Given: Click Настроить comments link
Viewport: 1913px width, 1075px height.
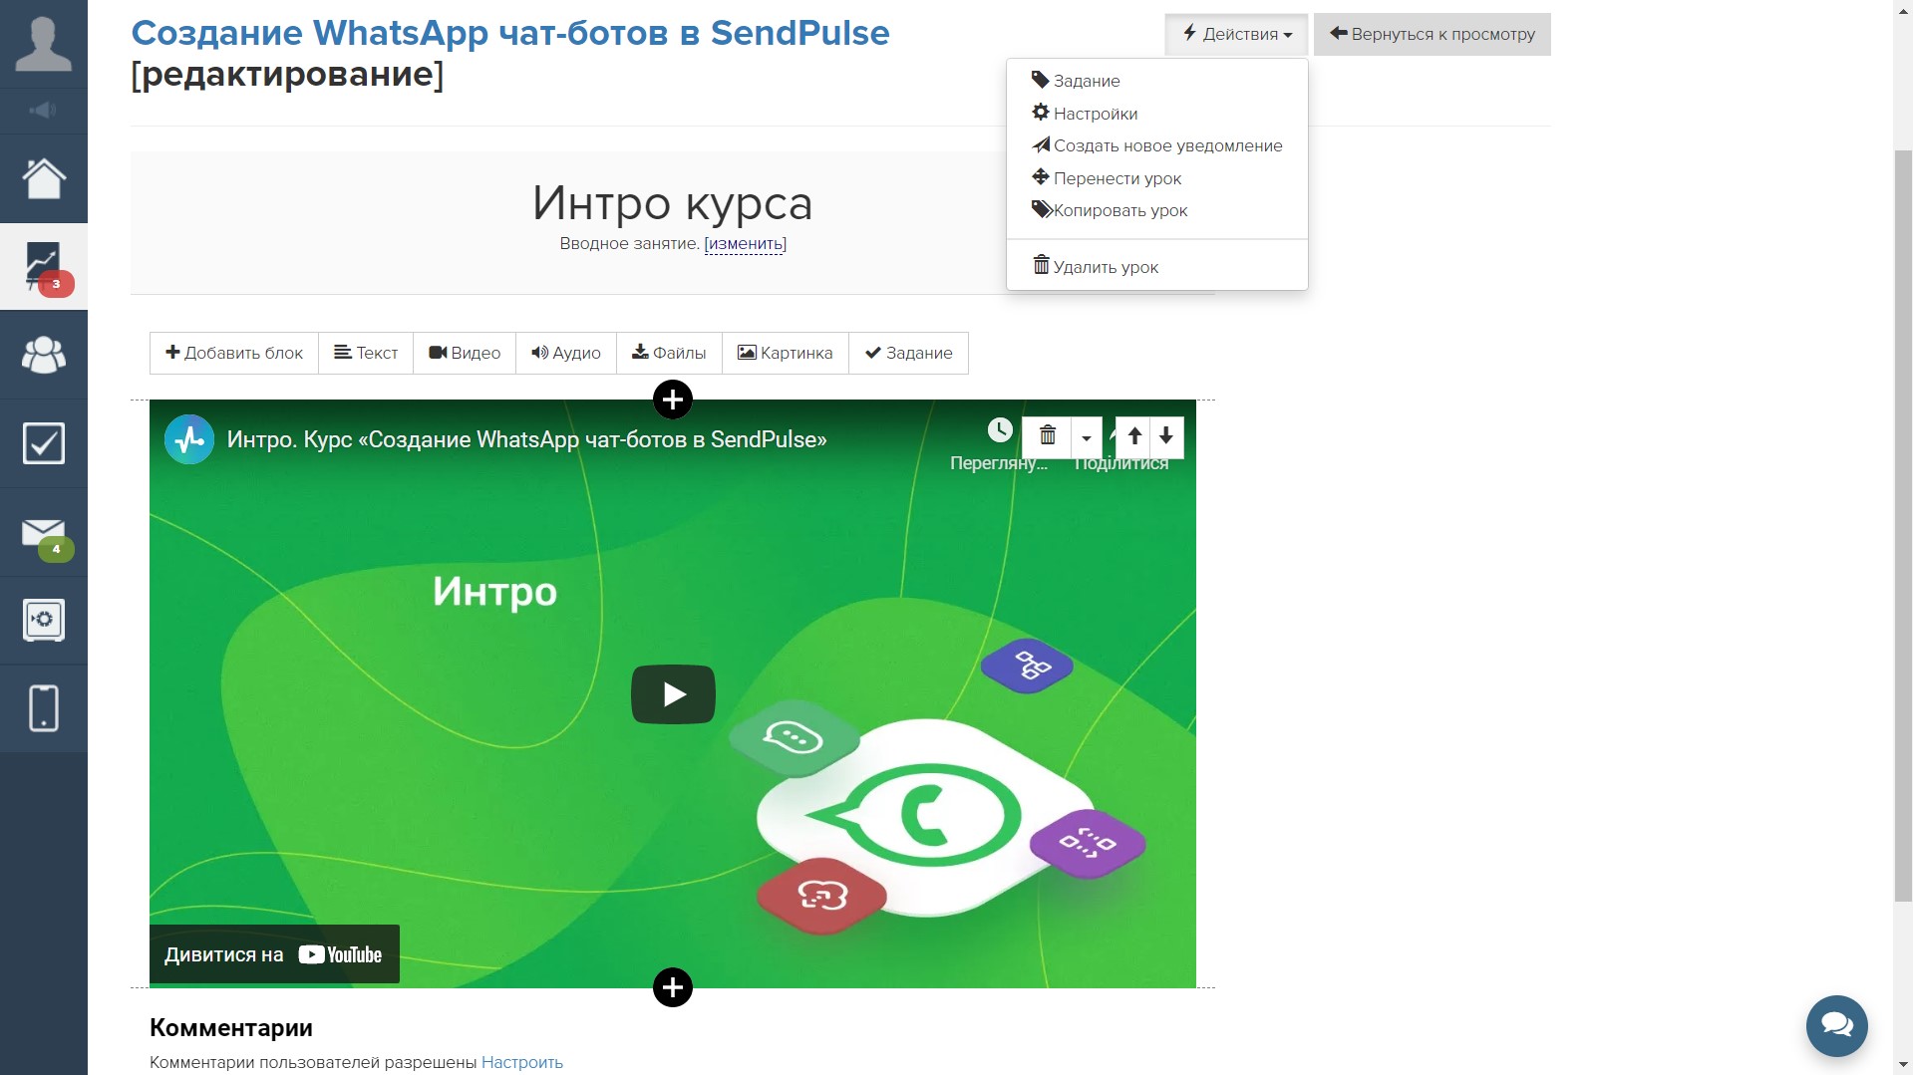Looking at the screenshot, I should pos(522,1062).
